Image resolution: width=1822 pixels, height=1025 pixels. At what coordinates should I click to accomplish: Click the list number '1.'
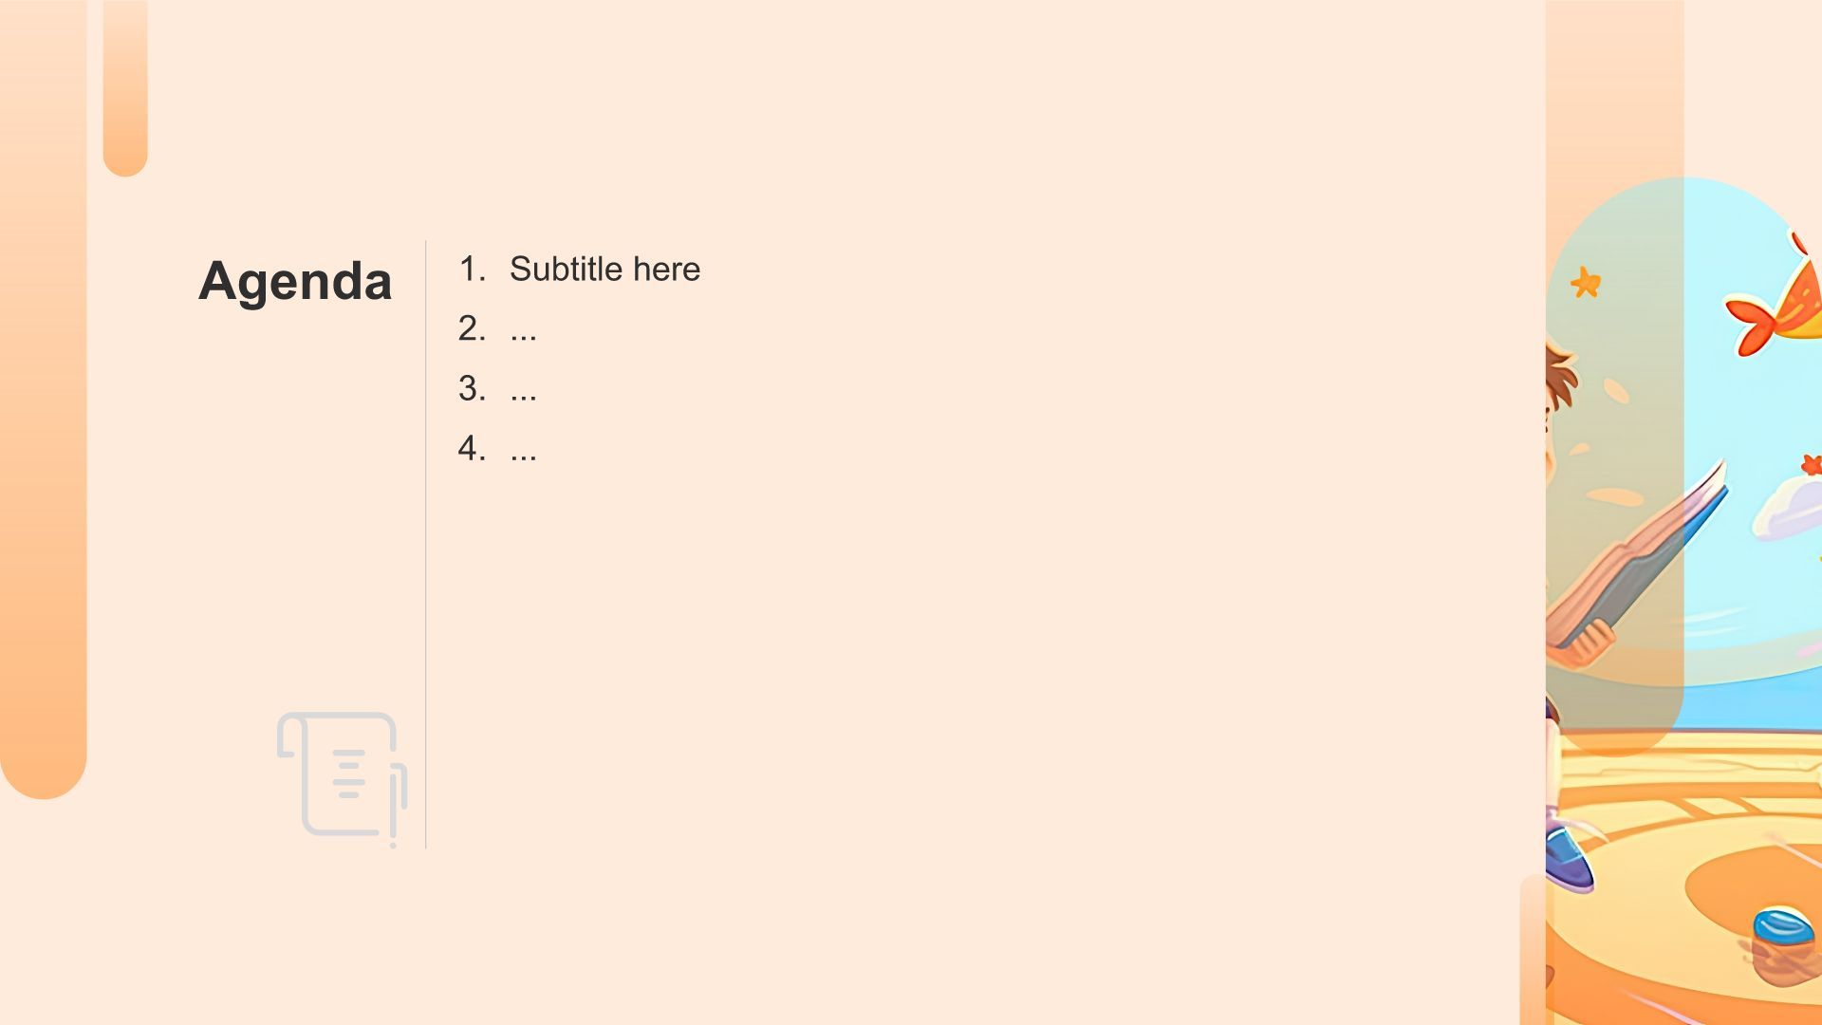click(472, 270)
